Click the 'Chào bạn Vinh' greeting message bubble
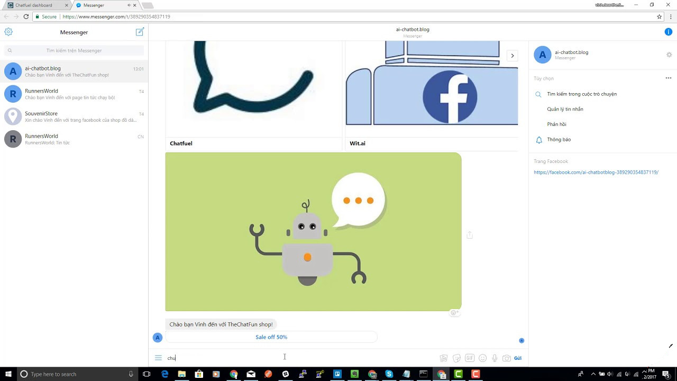 [221, 324]
